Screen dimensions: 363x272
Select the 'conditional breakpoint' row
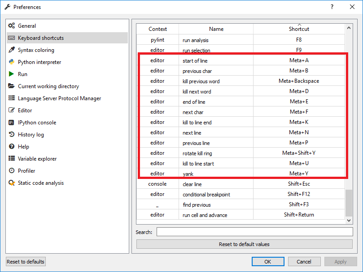[x=241, y=194]
